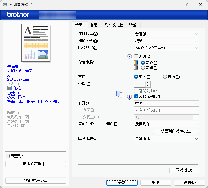Screen dimensions: 208x188
Task: Switch to the 進階 tab
Action: click(x=93, y=25)
